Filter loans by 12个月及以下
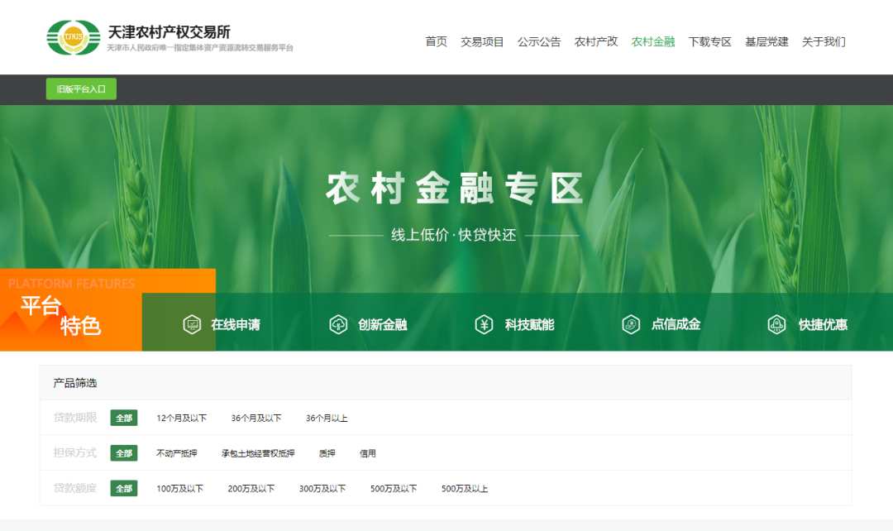893x531 pixels. [181, 419]
